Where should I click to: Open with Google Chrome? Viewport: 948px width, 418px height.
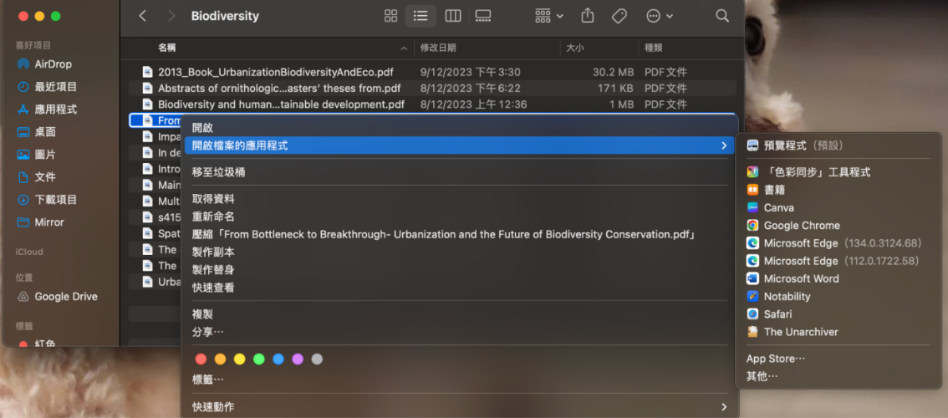click(x=801, y=225)
